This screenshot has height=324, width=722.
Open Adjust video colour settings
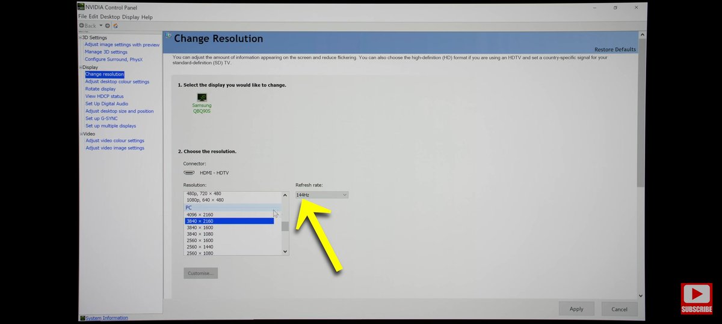pyautogui.click(x=115, y=140)
